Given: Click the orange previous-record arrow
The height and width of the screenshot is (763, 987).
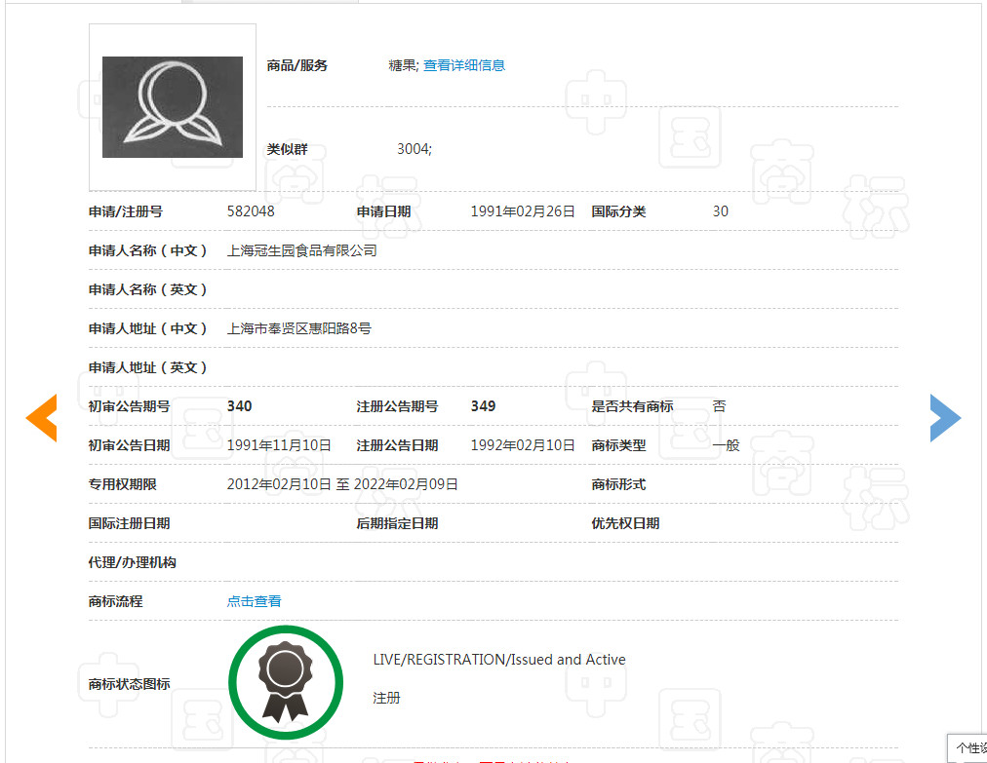Looking at the screenshot, I should [x=42, y=418].
